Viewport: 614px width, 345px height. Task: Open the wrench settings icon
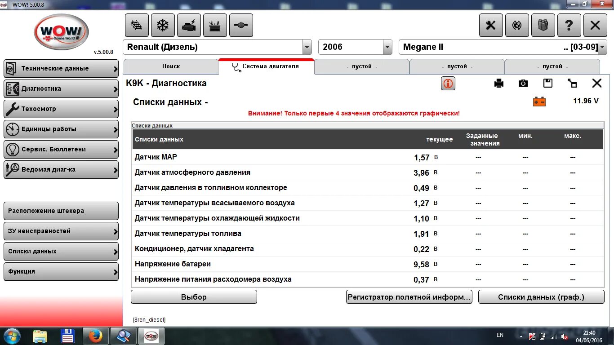tap(491, 25)
